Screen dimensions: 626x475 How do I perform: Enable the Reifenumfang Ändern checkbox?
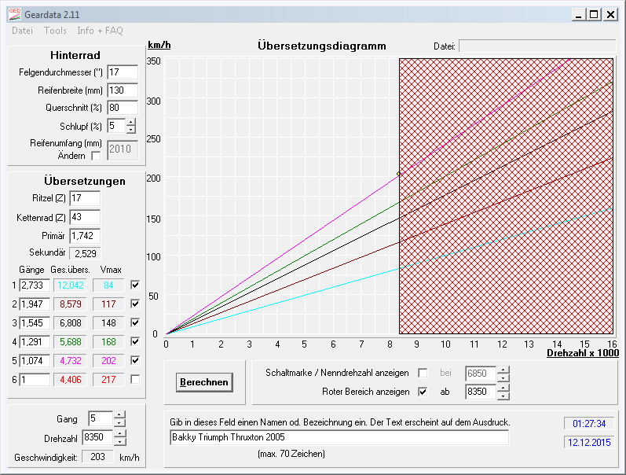click(96, 156)
